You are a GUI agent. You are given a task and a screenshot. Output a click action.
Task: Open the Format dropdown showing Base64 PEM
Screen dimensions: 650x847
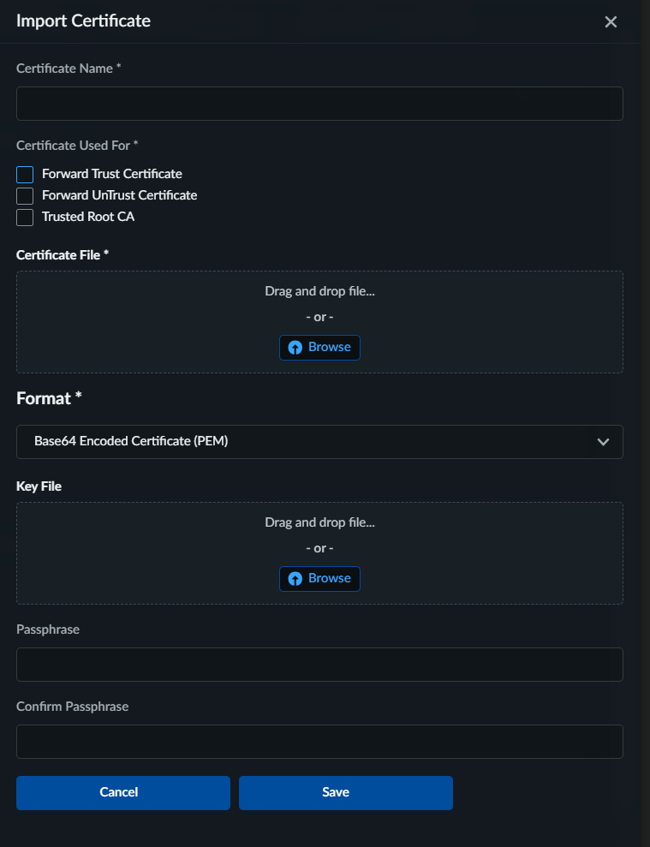click(308, 442)
